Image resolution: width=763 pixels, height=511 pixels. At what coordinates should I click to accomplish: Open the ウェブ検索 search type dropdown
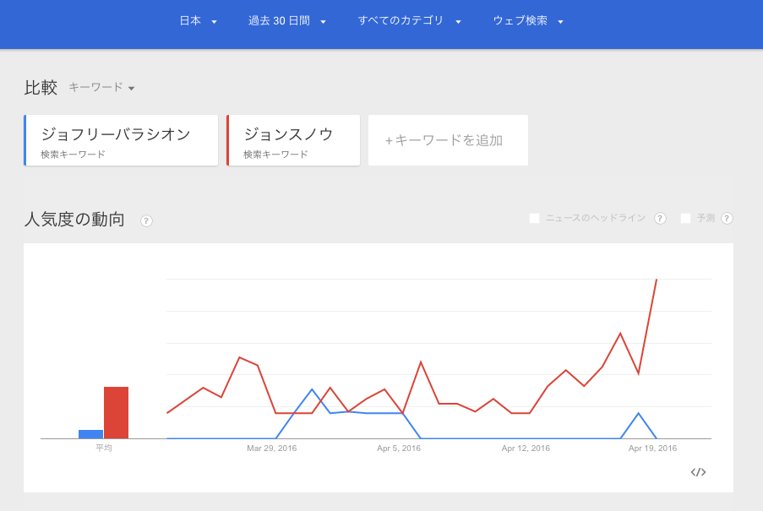click(528, 21)
